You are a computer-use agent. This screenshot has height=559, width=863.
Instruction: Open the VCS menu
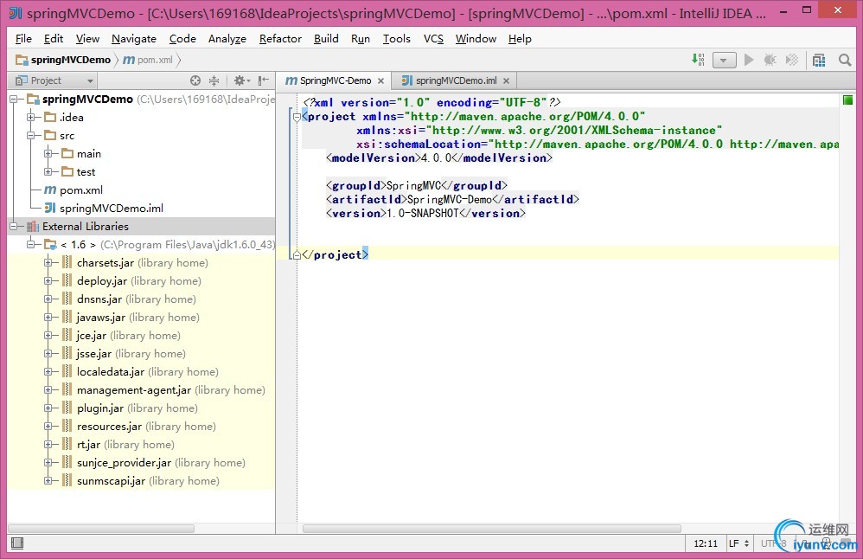433,39
